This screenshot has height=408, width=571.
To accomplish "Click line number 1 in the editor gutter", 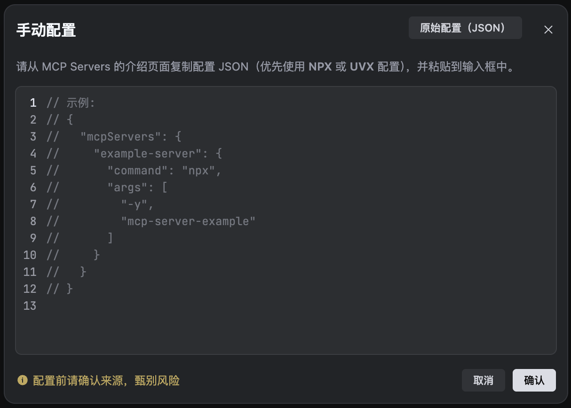I will tap(32, 102).
